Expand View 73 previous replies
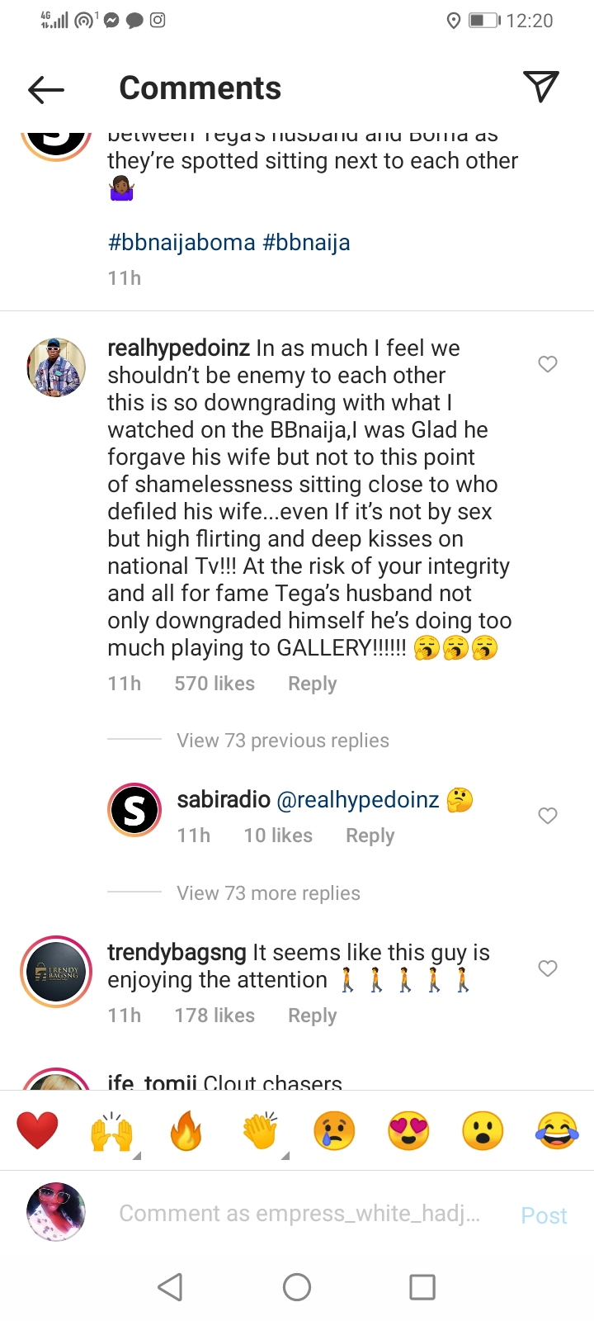 [x=282, y=741]
